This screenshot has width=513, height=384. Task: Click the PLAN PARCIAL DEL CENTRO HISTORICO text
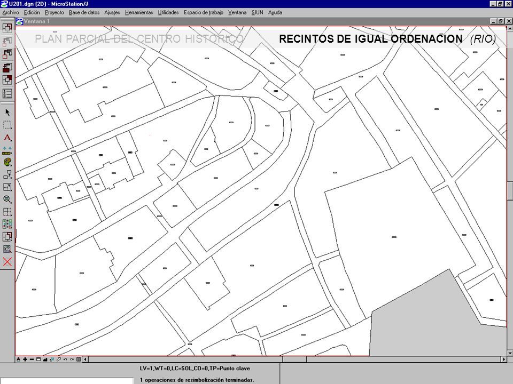139,39
